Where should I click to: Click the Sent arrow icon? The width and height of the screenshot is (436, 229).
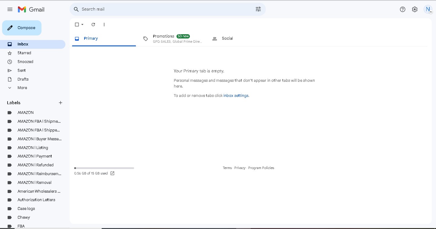tap(10, 71)
